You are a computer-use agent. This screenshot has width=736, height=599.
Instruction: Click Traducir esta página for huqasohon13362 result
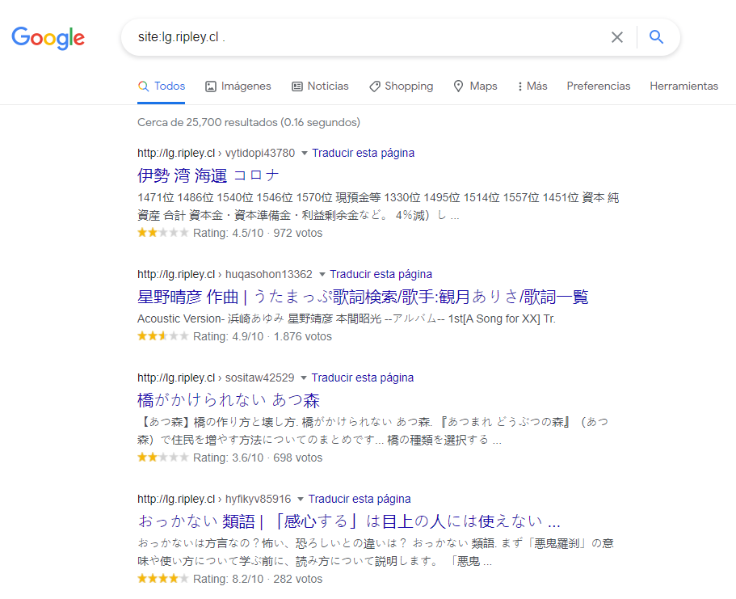(x=381, y=274)
